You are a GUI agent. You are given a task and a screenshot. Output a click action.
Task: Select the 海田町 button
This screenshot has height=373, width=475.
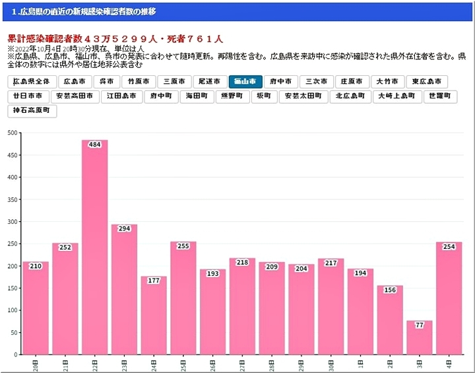197,96
